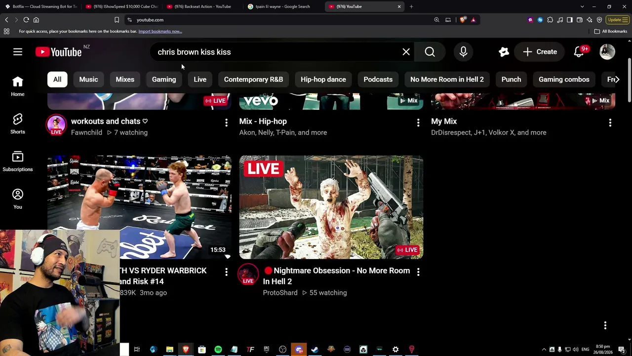
Task: Open the ProtoShard channel link
Action: pyautogui.click(x=280, y=293)
